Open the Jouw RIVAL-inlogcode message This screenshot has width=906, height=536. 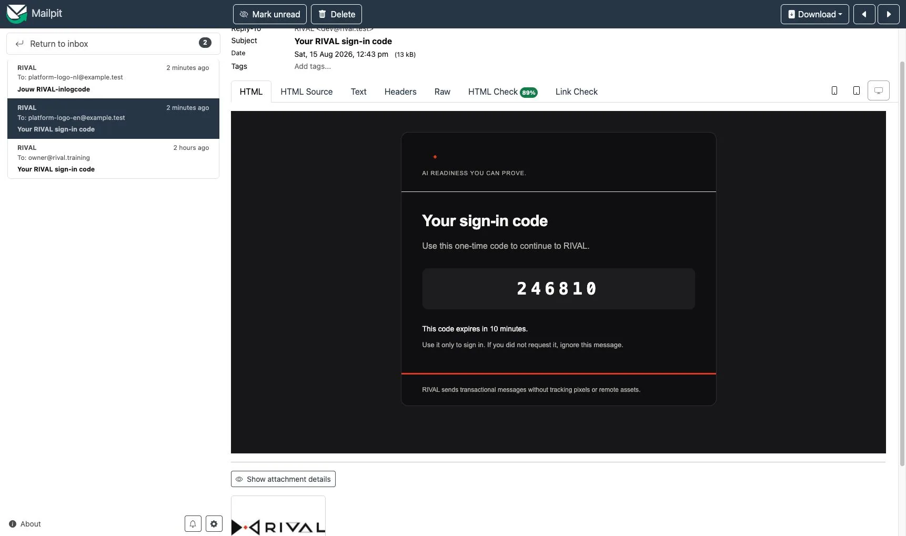point(113,78)
